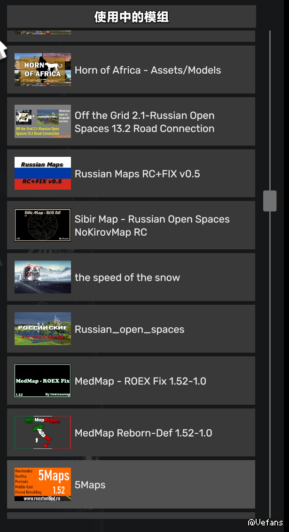Viewport: 289px width, 532px height.
Task: Select the 'MedMap - ROEX Fix 1.52-1.0' label
Action: coord(141,381)
